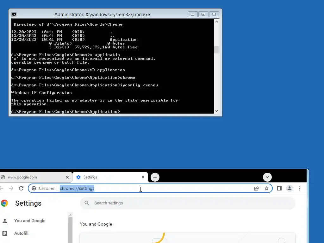Bookmark this page with the star icon
Image resolution: width=324 pixels, height=243 pixels.
(x=266, y=189)
